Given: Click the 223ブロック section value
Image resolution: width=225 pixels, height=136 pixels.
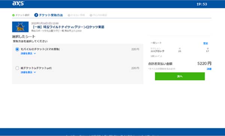Looking at the screenshot, I should click(157, 51).
